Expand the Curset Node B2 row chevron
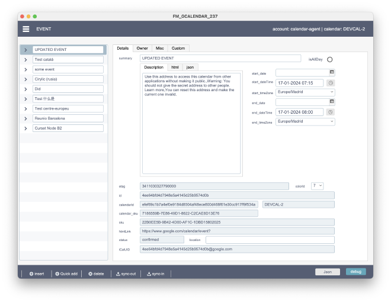Screen dimensions: 391x302 click(x=25, y=128)
